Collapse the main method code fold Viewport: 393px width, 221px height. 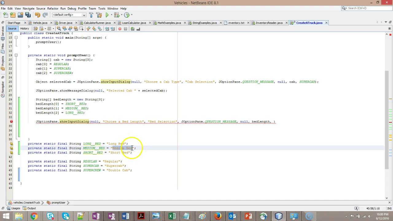[16, 37]
